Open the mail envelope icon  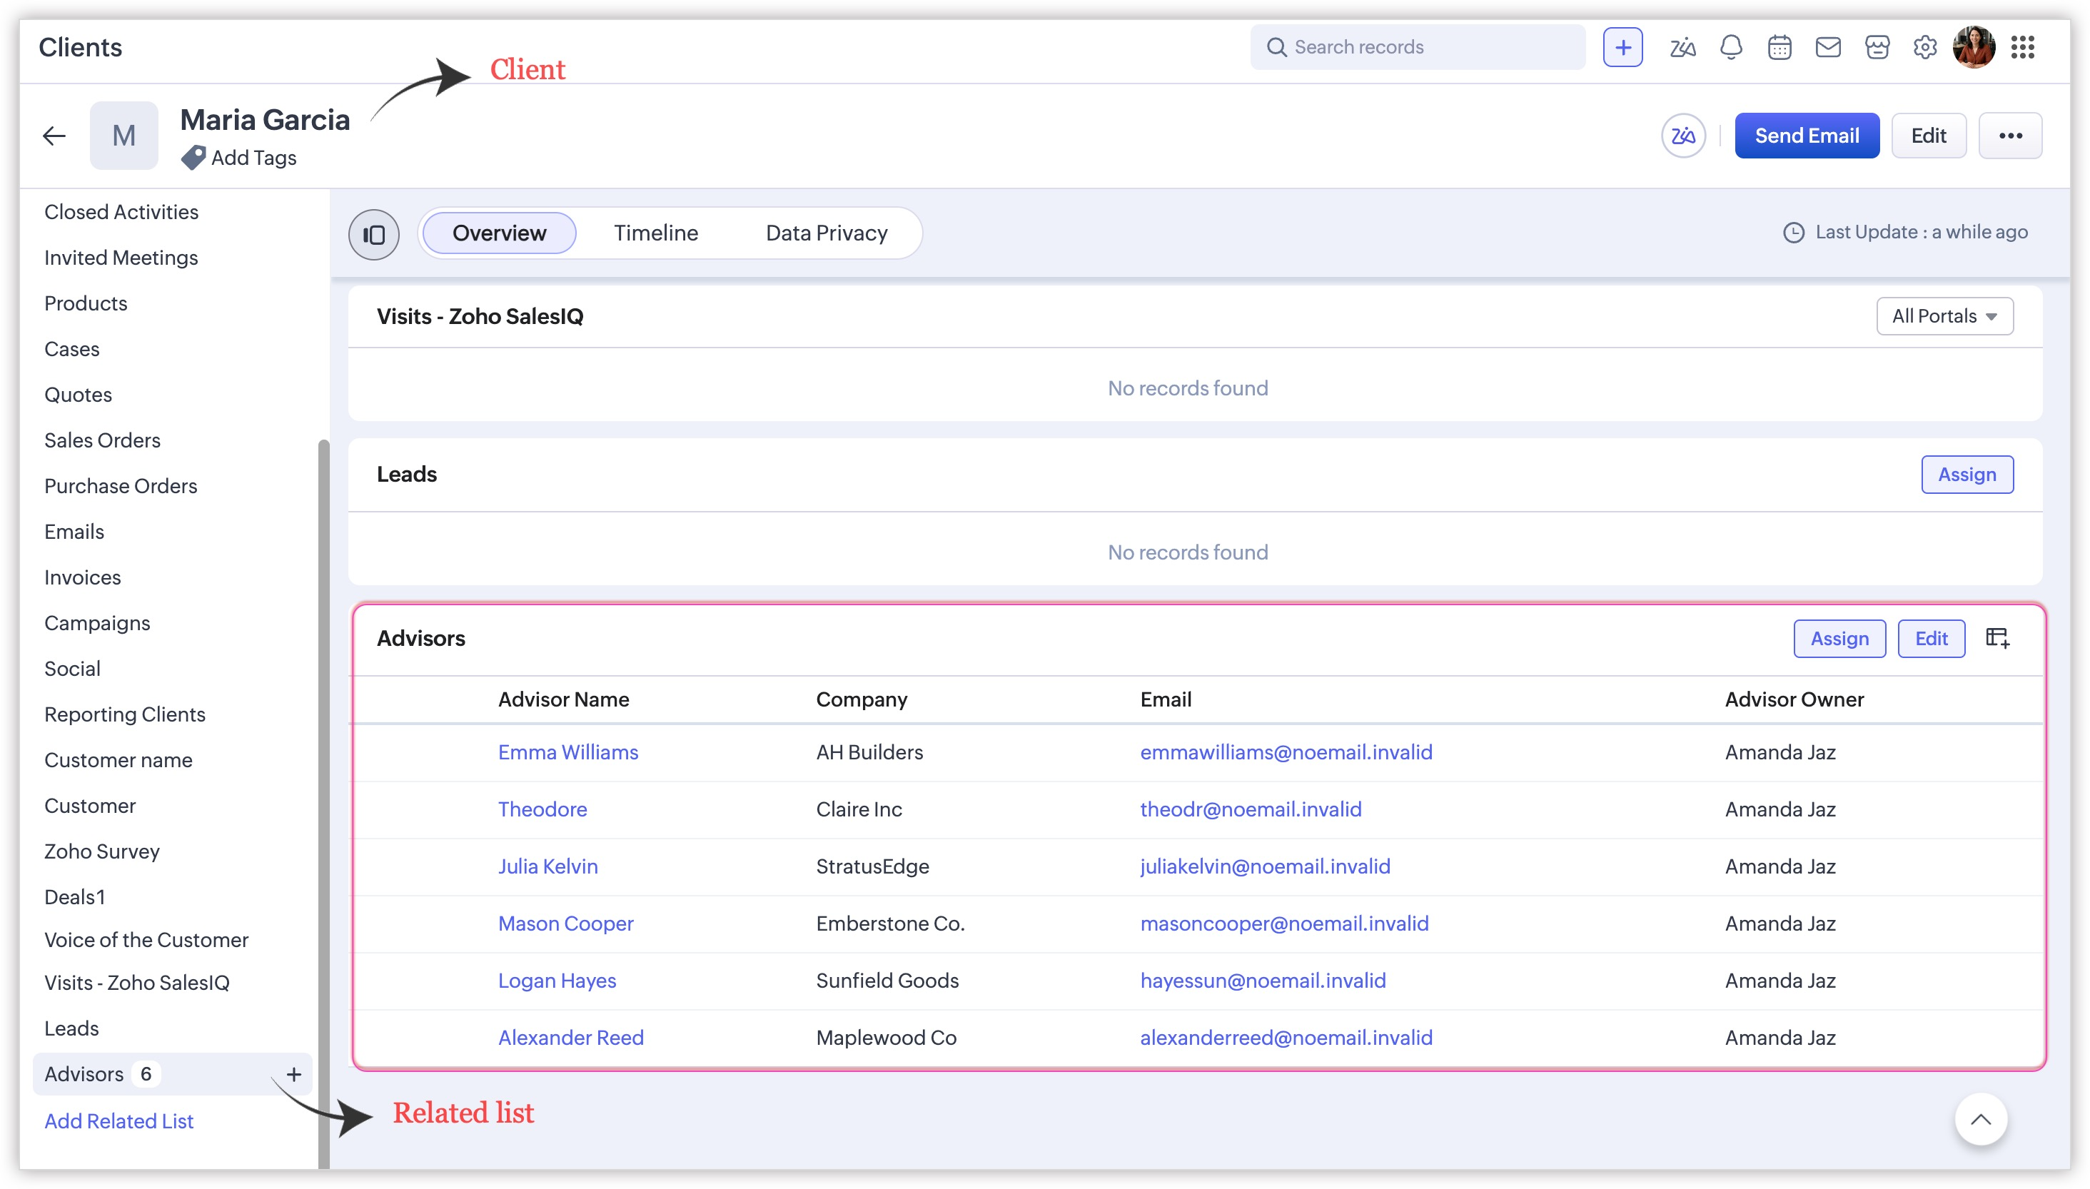(1827, 47)
